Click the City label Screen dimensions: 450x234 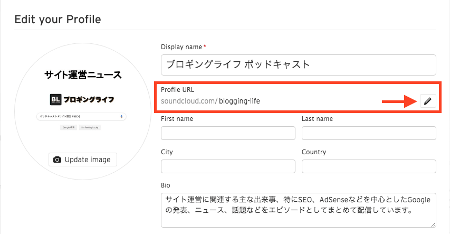click(167, 152)
